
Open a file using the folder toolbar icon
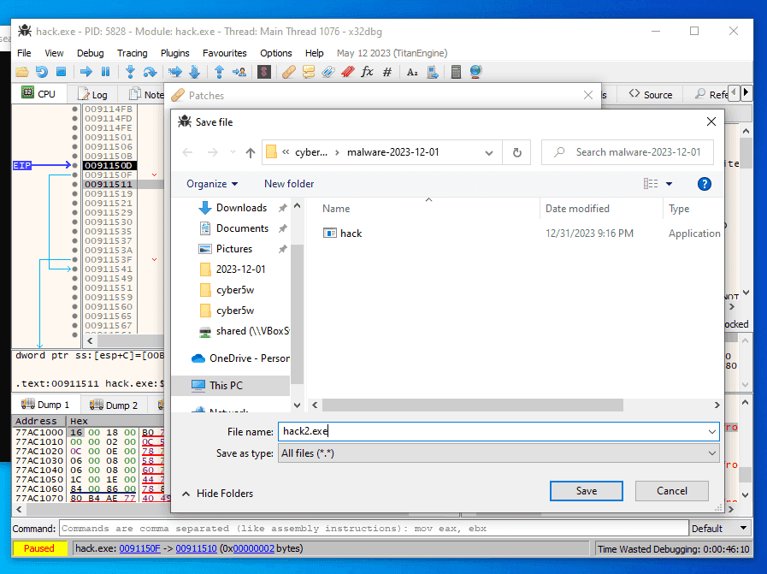point(23,71)
